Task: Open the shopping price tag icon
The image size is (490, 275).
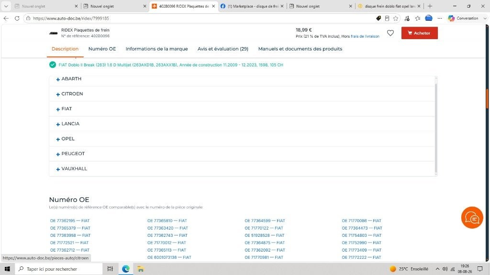Action: click(379, 19)
